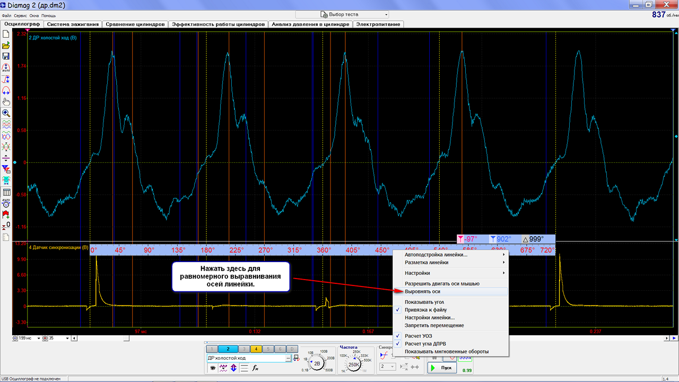Start capture with the 'Пуск' button

tap(442, 368)
